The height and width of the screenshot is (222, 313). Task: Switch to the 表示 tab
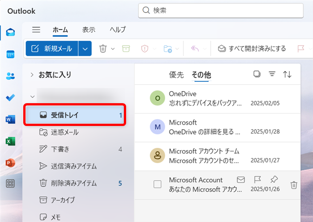pyautogui.click(x=89, y=30)
